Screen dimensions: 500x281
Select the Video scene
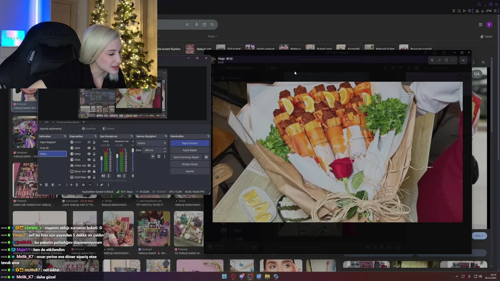(x=52, y=154)
